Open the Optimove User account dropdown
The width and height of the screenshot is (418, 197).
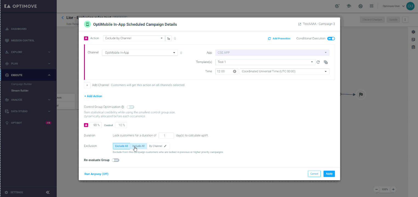(394, 6)
